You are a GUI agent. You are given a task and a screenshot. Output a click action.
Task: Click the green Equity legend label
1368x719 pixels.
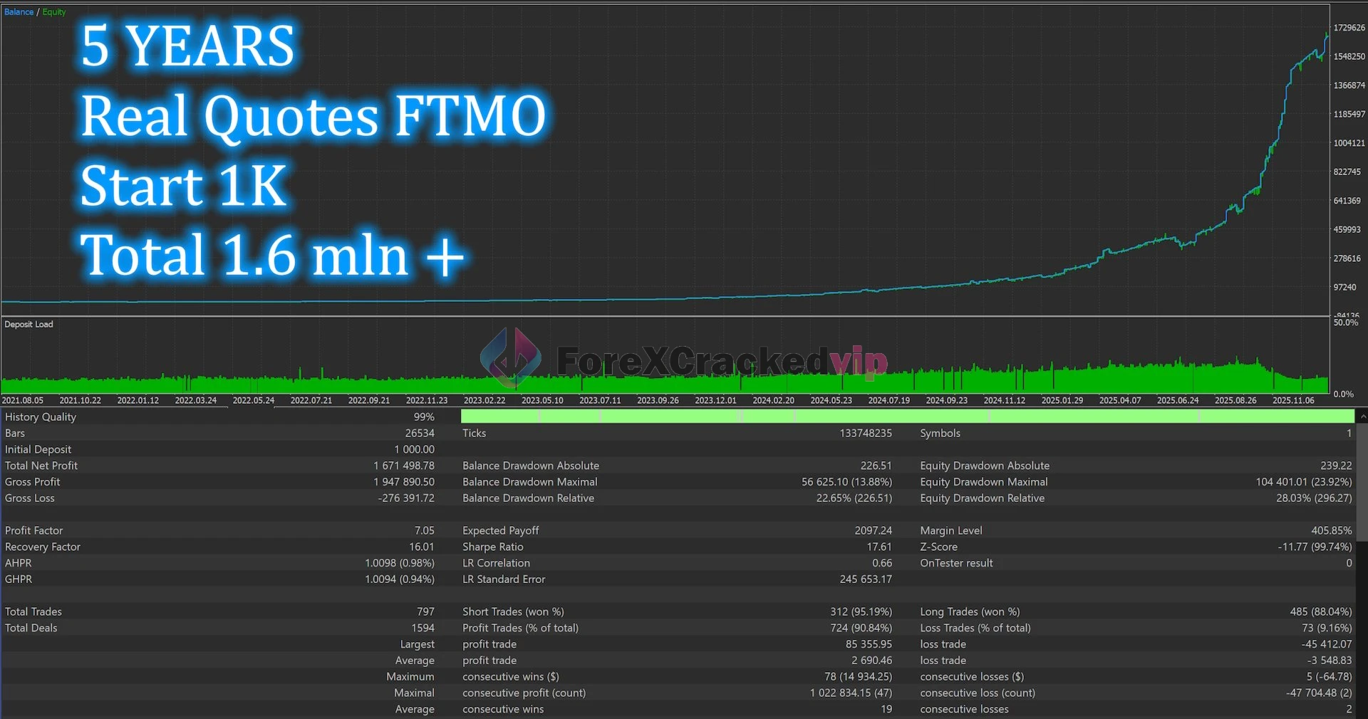[x=54, y=12]
